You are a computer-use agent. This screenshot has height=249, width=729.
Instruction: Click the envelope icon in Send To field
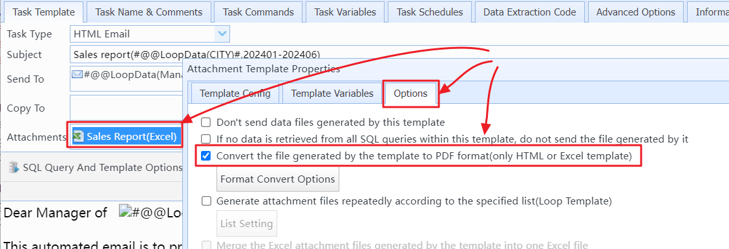pyautogui.click(x=78, y=74)
